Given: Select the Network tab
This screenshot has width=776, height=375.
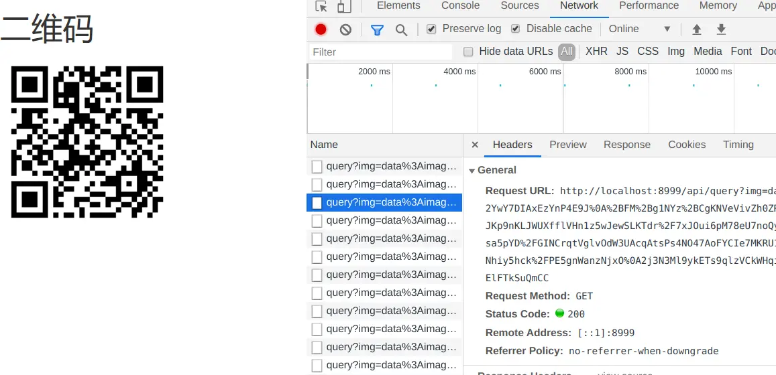Looking at the screenshot, I should click(579, 5).
